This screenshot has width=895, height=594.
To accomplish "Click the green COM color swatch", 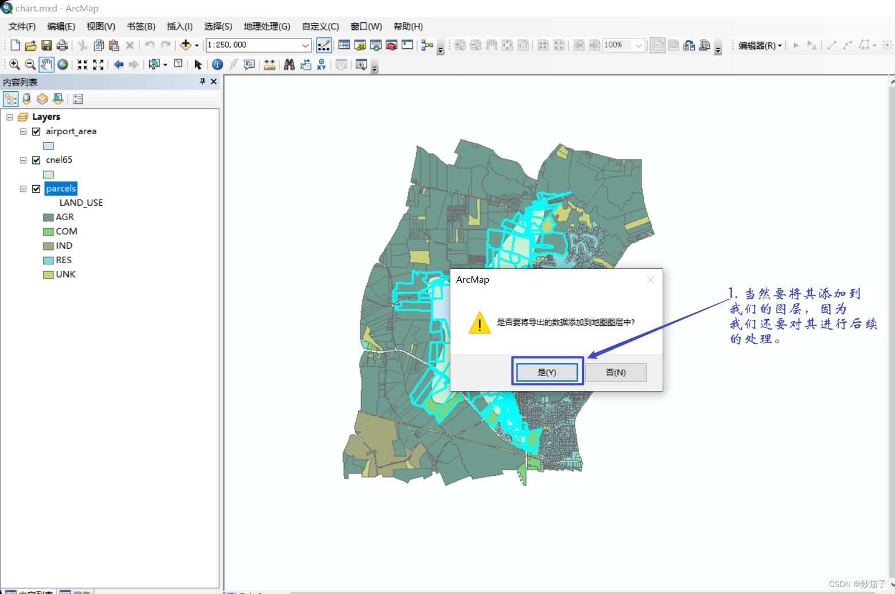I will [x=49, y=231].
